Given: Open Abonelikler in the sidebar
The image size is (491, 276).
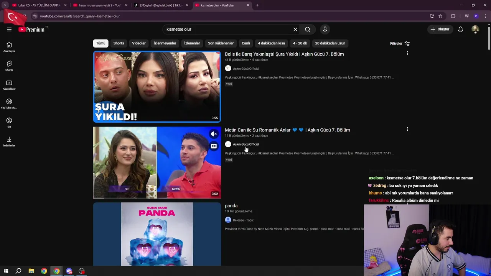Looking at the screenshot, I should [x=9, y=85].
